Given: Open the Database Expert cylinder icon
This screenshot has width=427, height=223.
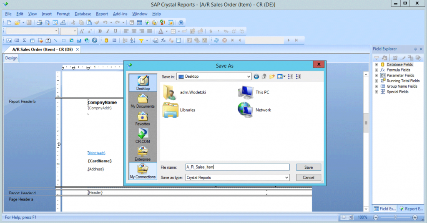Looking at the screenshot, I should click(106, 41).
